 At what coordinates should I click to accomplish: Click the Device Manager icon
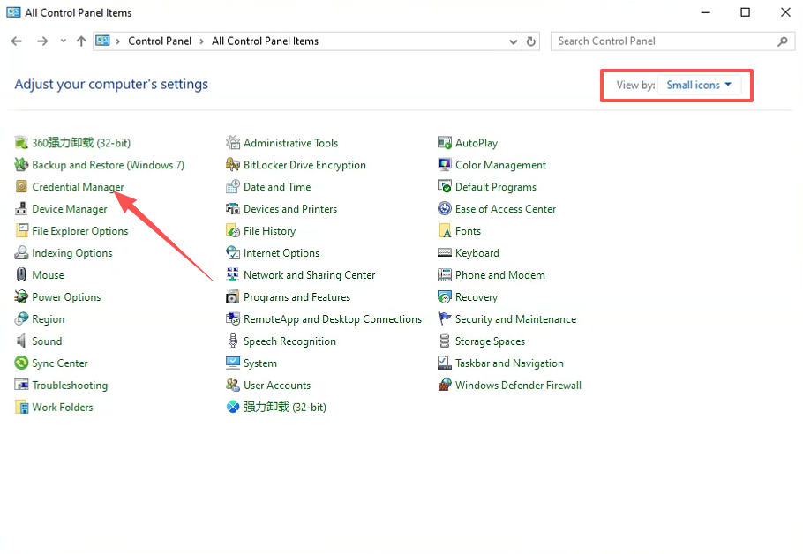click(x=21, y=209)
